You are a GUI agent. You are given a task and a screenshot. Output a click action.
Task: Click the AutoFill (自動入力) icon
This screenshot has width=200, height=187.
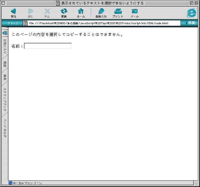pos(101,12)
